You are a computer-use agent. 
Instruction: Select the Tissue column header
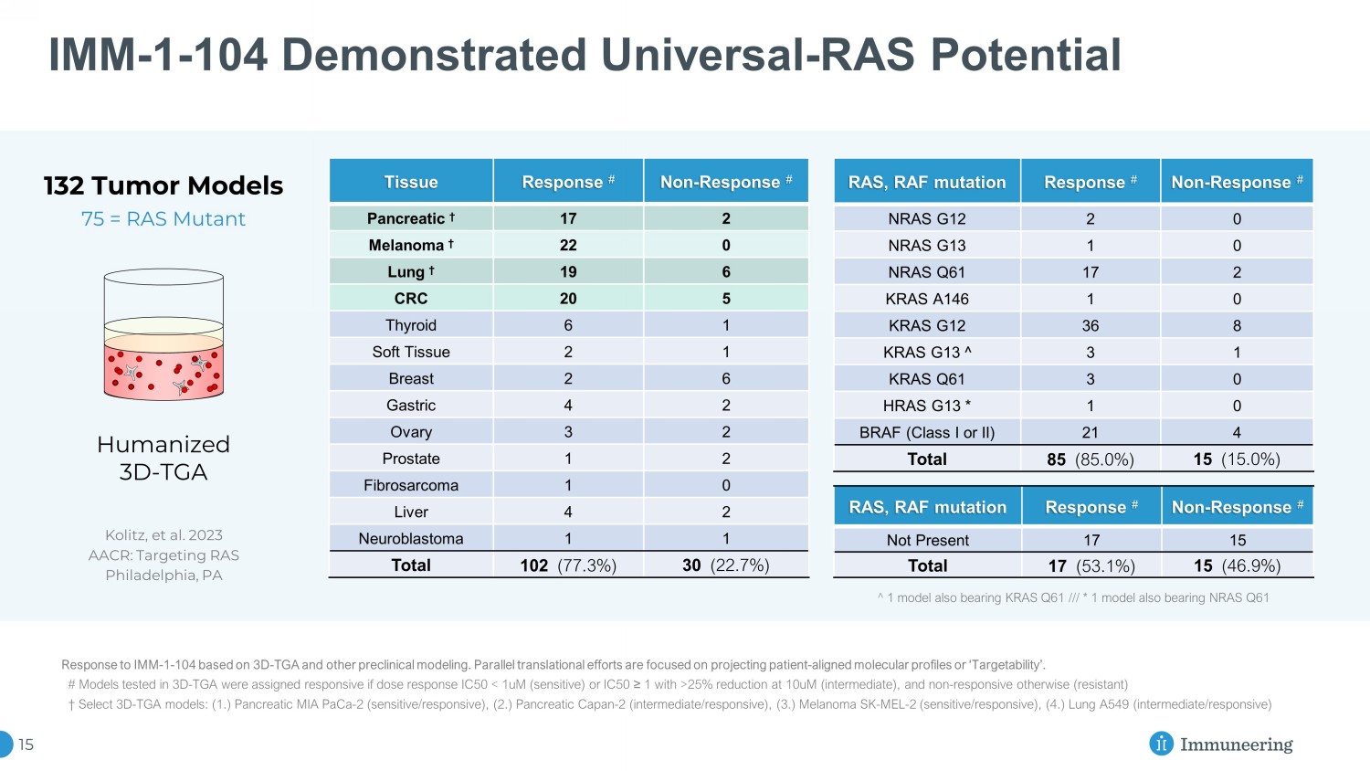point(411,182)
